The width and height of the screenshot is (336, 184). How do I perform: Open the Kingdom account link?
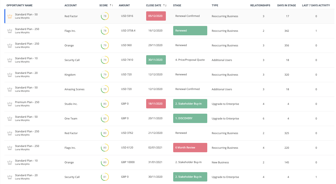click(x=70, y=75)
